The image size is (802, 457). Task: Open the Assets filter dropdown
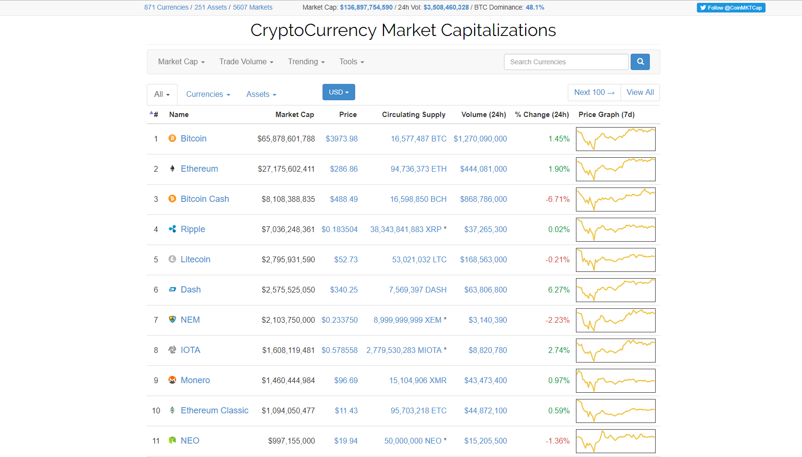[x=261, y=94]
